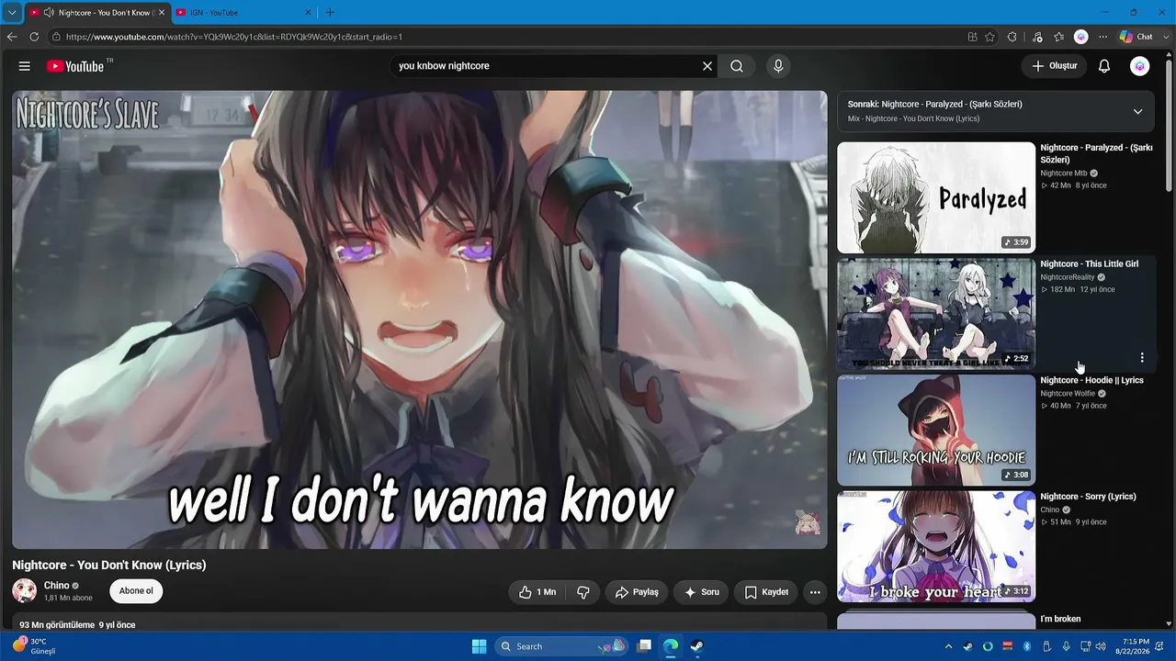Play the Nightcore - Sorry thumbnail
The height and width of the screenshot is (661, 1176).
click(936, 546)
